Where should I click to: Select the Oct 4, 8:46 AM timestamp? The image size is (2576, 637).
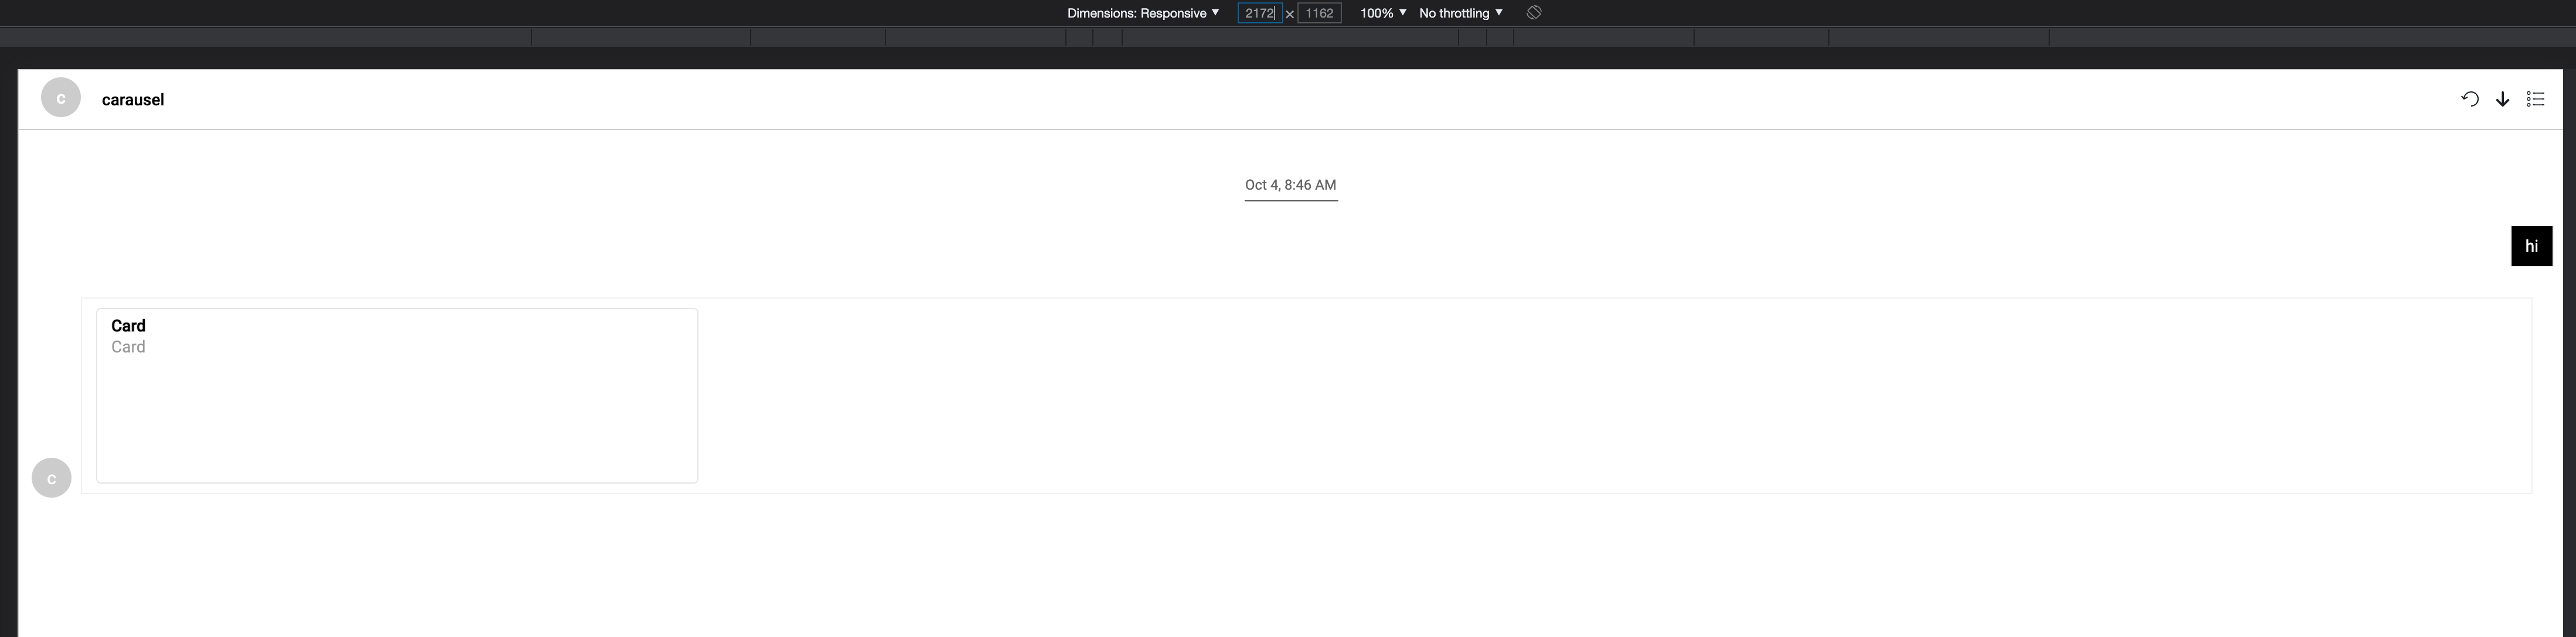pyautogui.click(x=1290, y=184)
